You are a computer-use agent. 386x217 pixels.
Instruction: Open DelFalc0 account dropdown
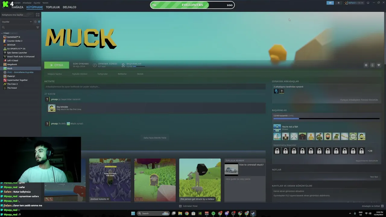(x=354, y=3)
